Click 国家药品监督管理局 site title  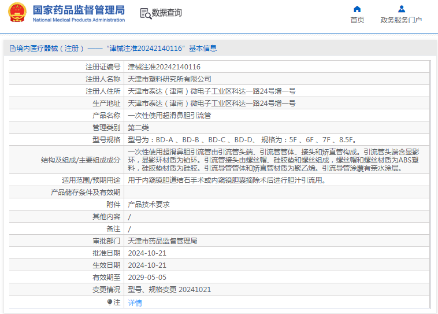pos(79,10)
